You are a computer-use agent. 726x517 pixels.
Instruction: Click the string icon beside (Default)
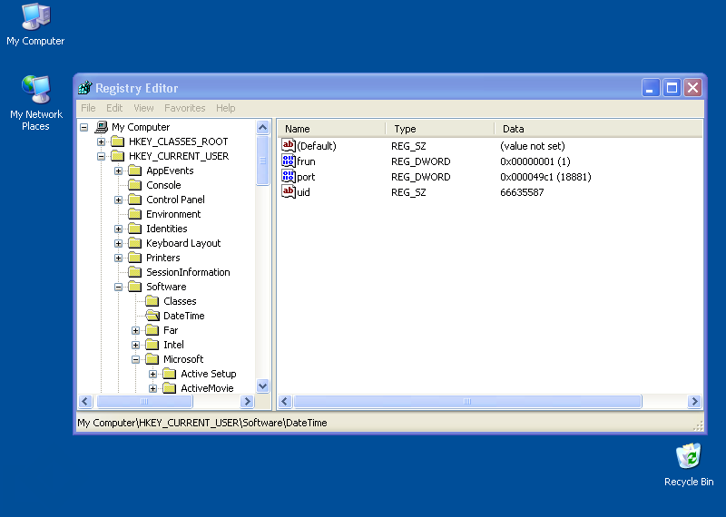point(289,146)
